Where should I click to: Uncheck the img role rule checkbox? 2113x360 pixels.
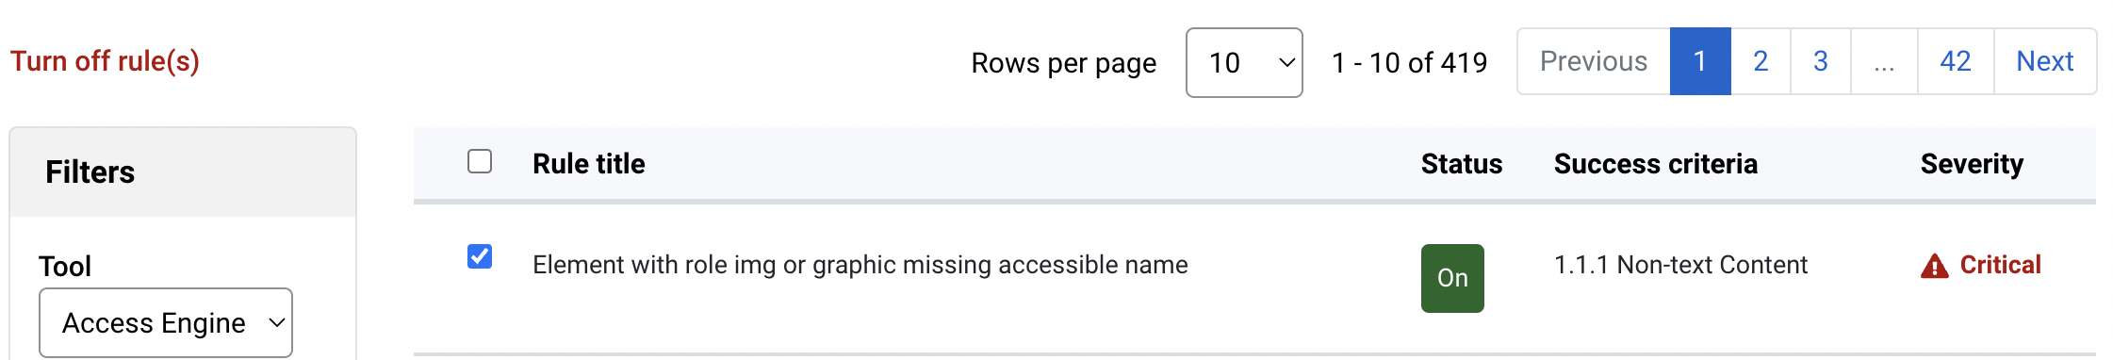click(x=480, y=256)
